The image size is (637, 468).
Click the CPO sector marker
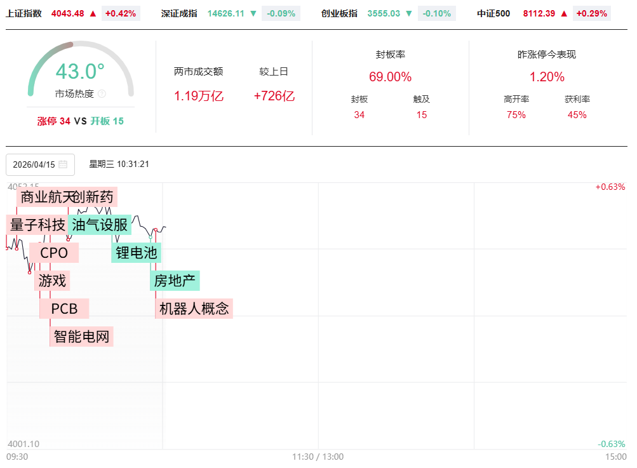coord(54,253)
